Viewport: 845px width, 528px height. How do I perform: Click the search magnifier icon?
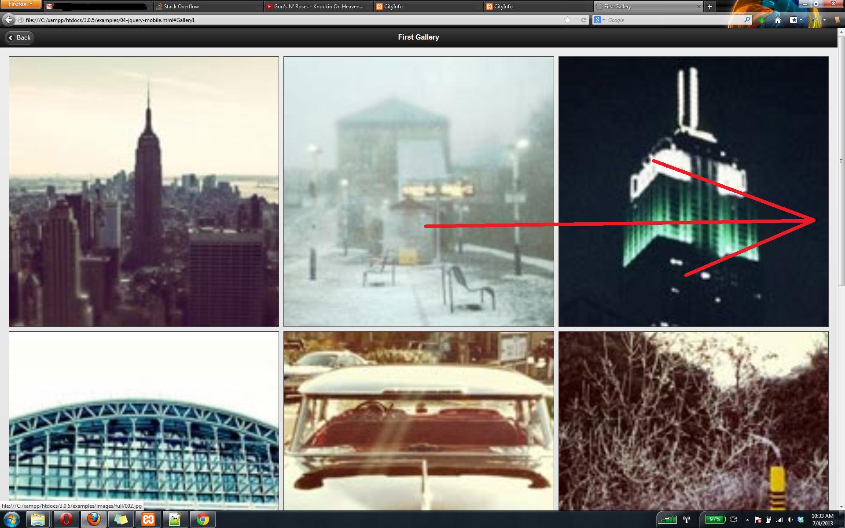[747, 20]
